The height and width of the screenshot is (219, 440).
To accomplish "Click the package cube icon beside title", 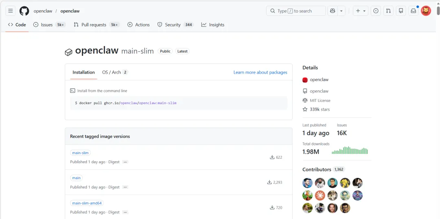I will click(68, 52).
